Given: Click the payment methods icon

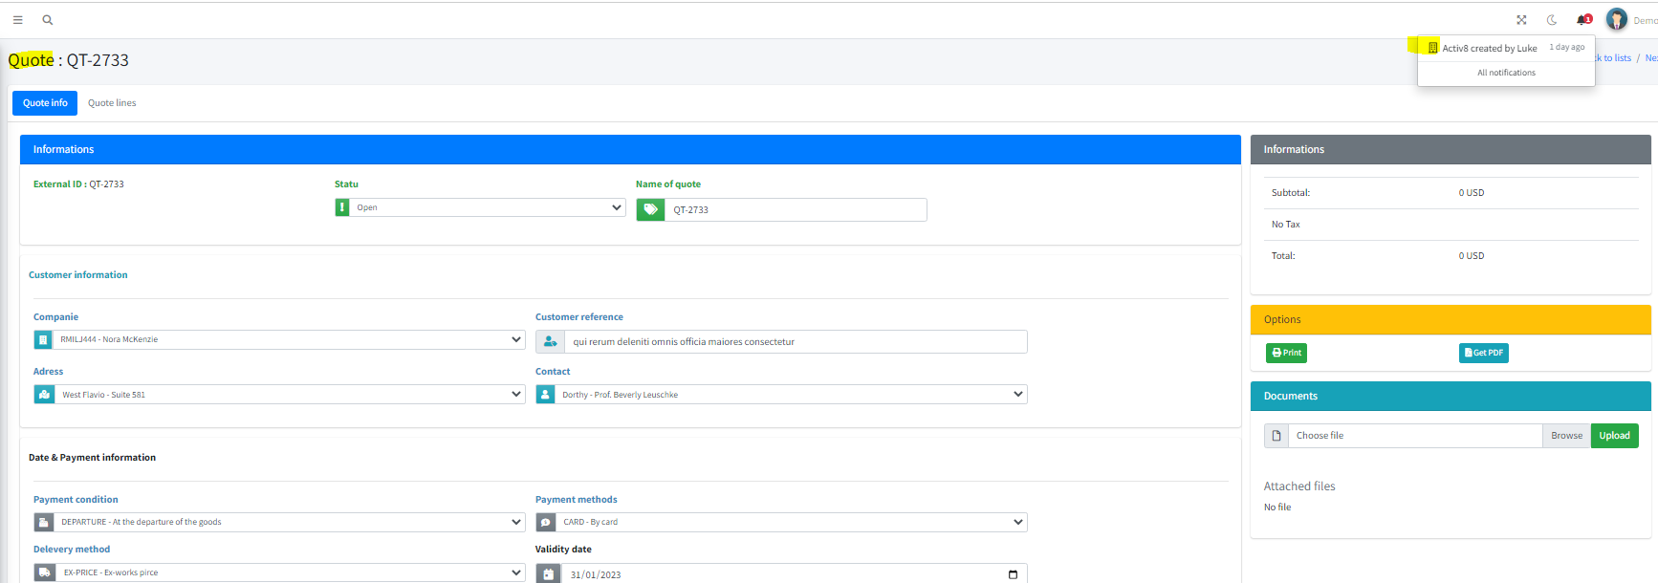Looking at the screenshot, I should (545, 522).
